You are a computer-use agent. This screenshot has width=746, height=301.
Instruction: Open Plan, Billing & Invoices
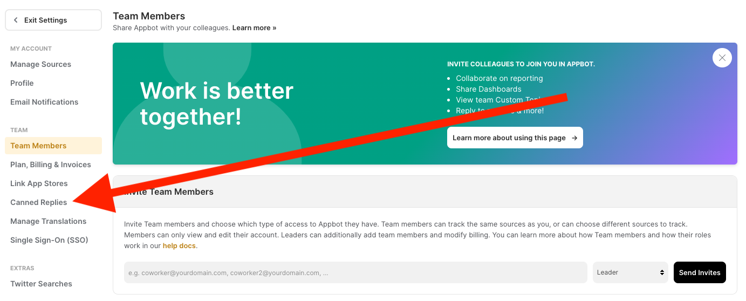pos(51,165)
